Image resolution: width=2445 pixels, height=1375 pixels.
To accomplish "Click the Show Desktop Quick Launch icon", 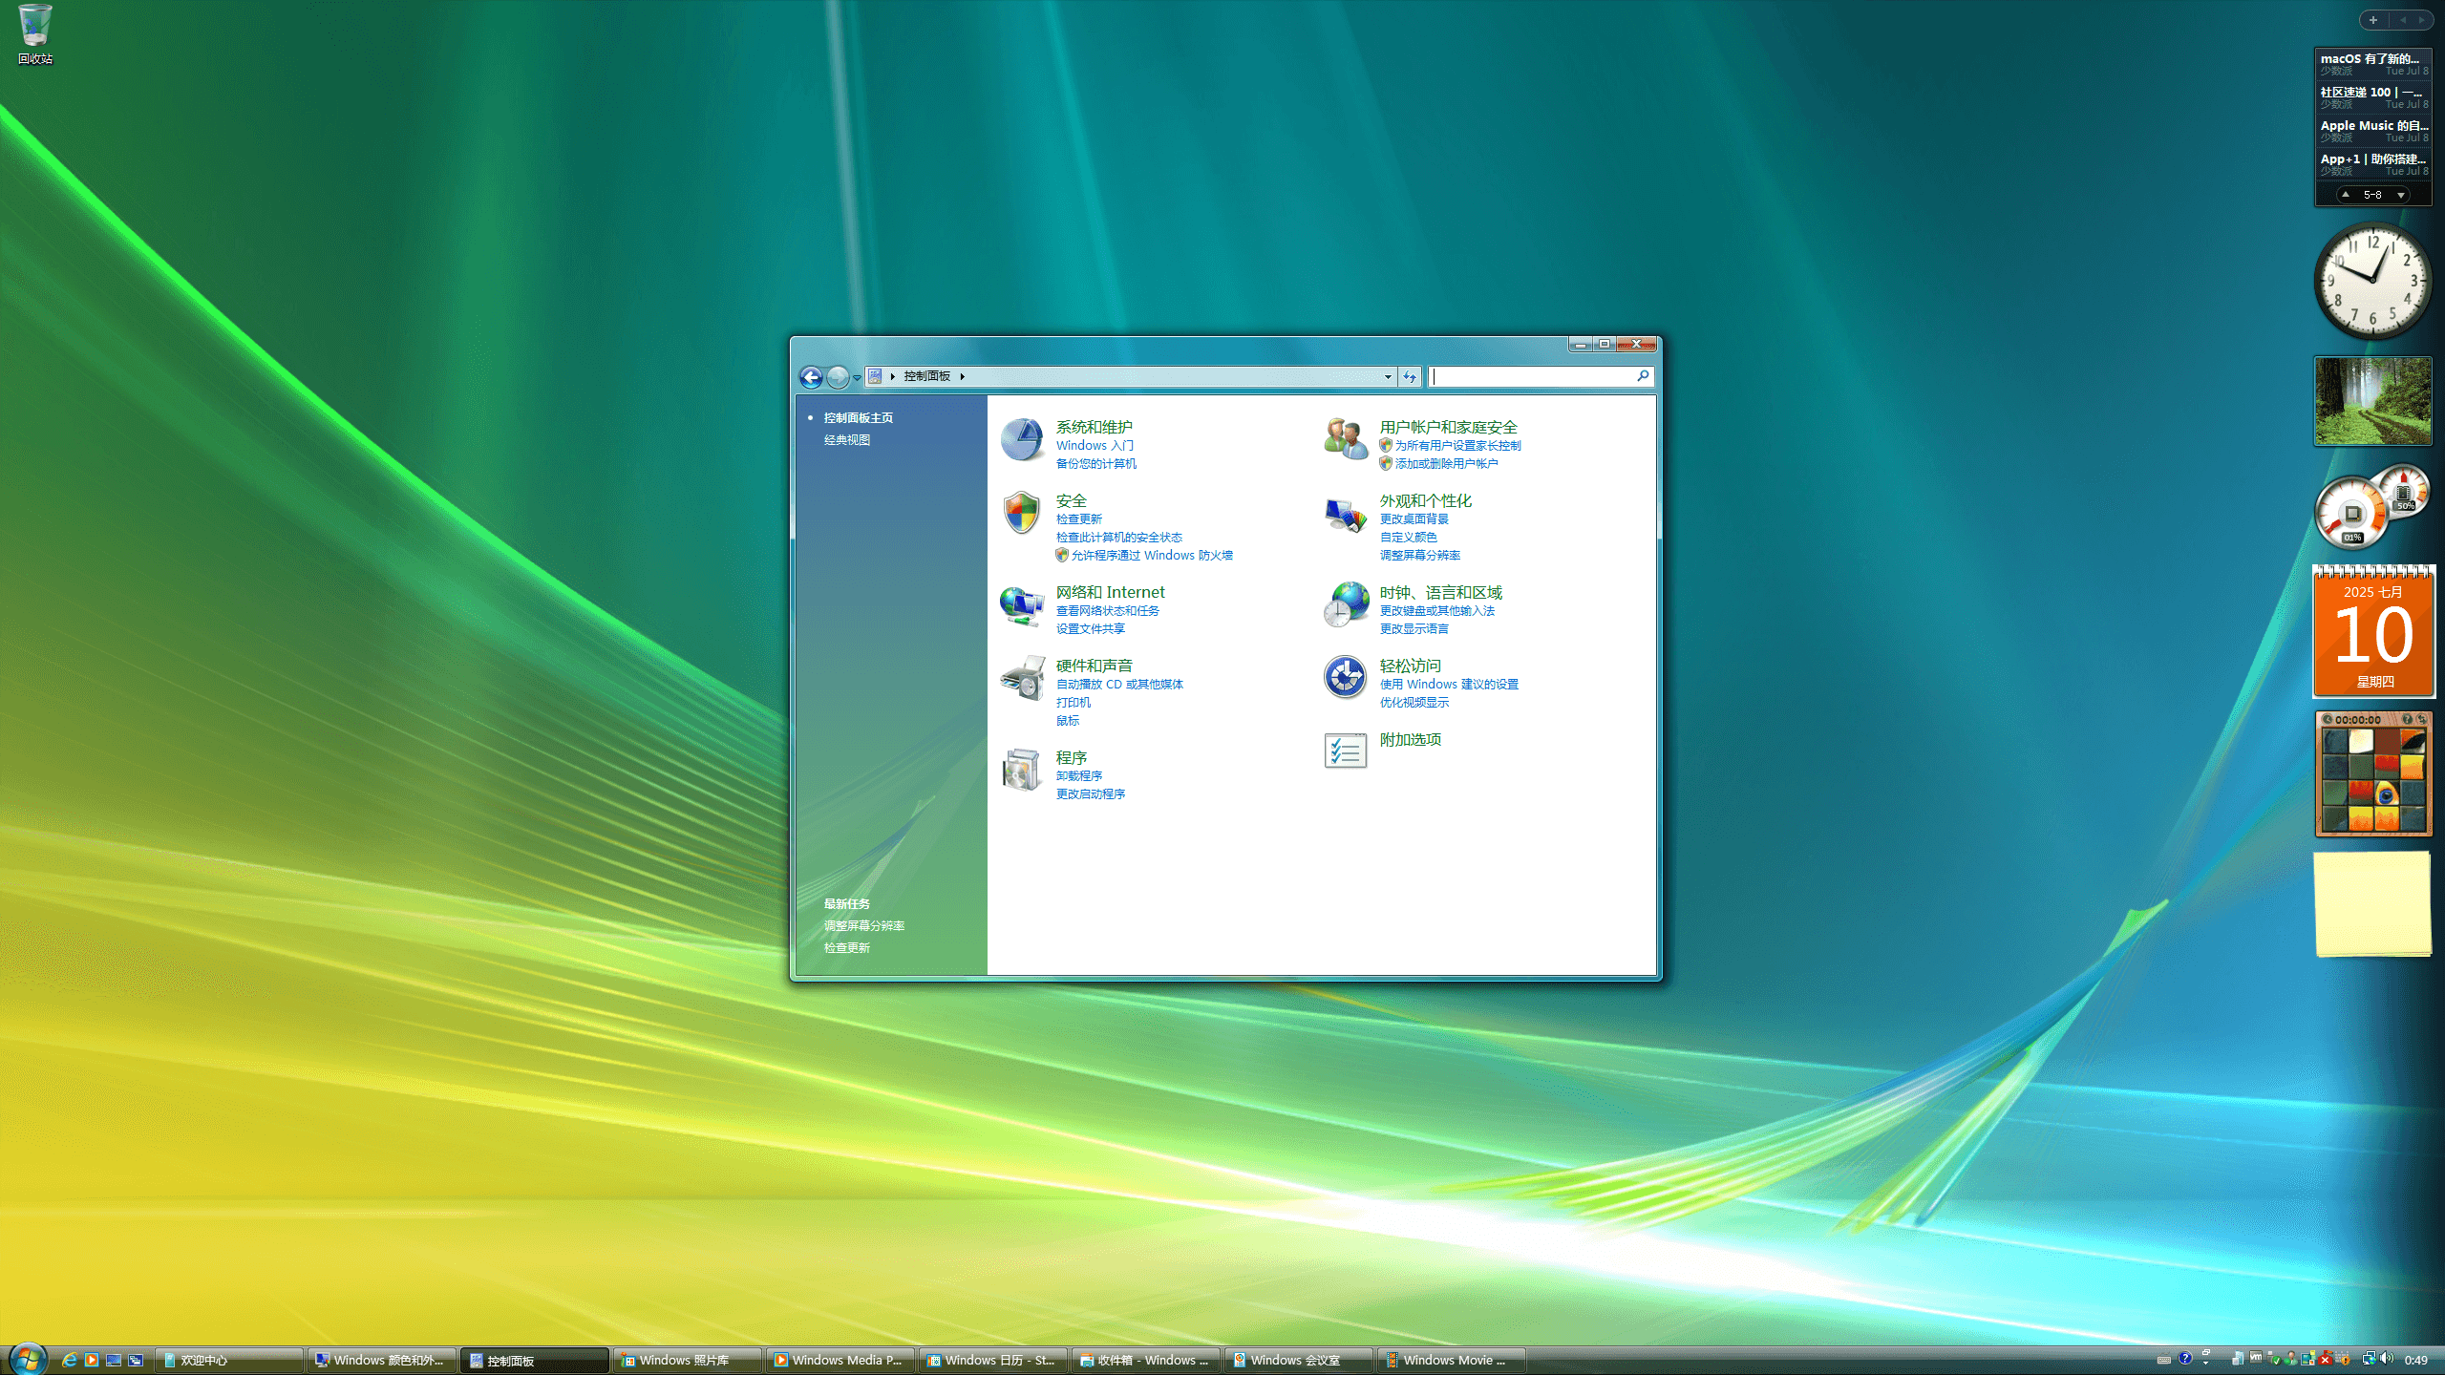I will click(114, 1360).
